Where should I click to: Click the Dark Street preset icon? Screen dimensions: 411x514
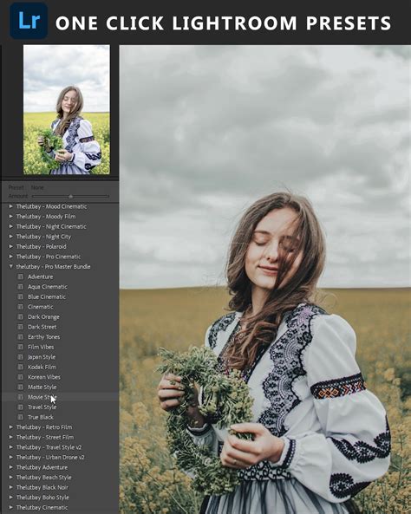click(x=20, y=327)
